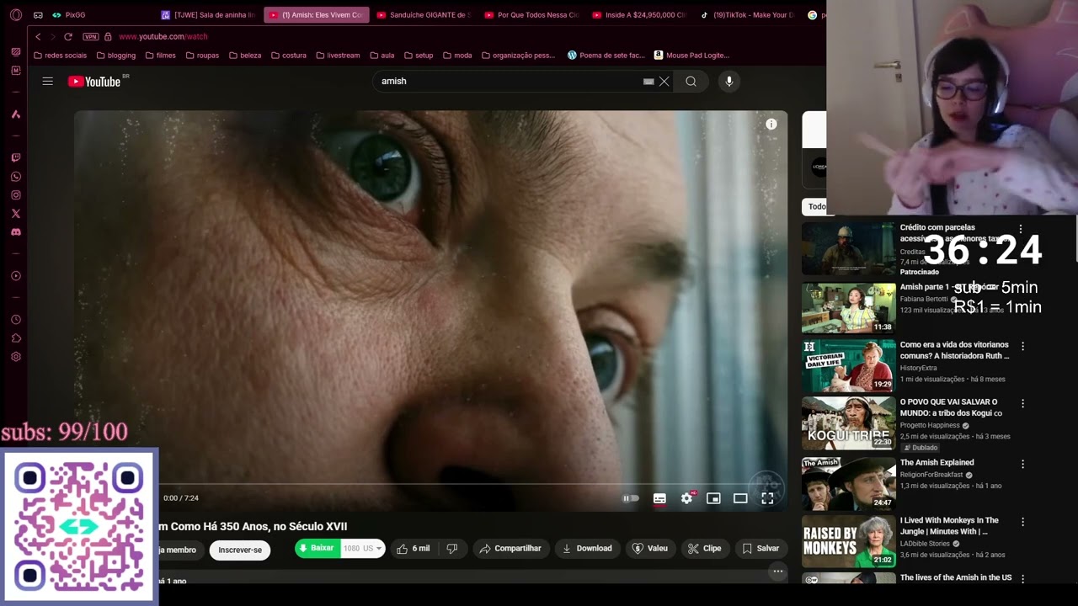Viewport: 1078px width, 606px height.
Task: Open the YouTube guide hamburger menu
Action: tap(48, 82)
